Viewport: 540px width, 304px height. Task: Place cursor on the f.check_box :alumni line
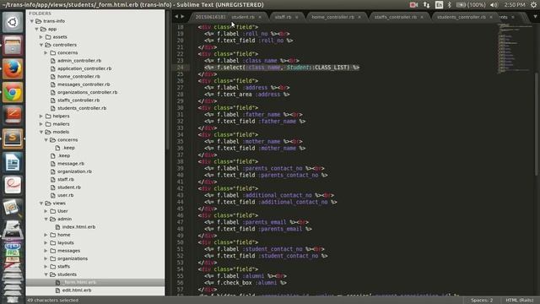[246, 283]
